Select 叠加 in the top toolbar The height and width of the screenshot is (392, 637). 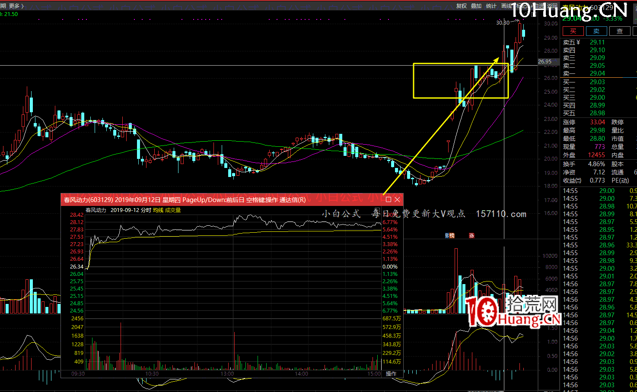pos(476,6)
